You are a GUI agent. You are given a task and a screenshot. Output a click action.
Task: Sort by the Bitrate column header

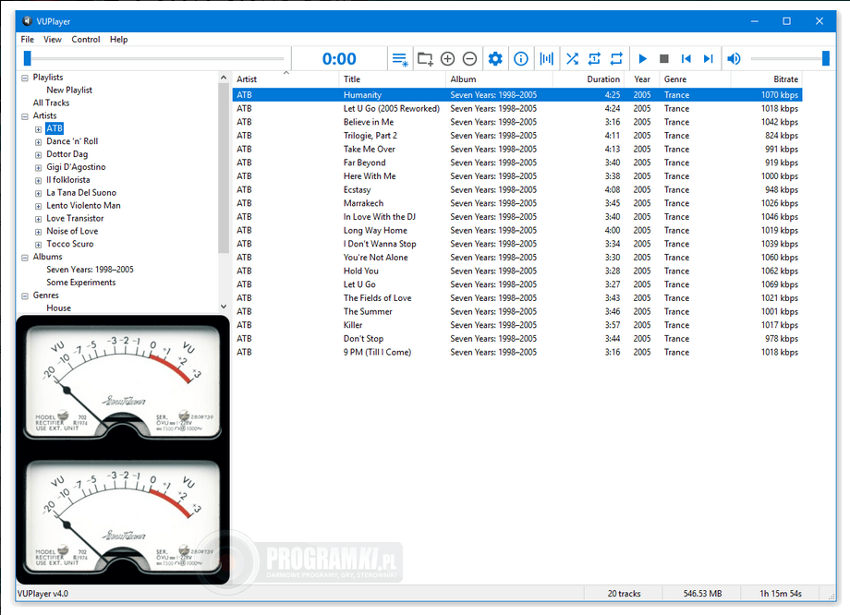(767, 79)
